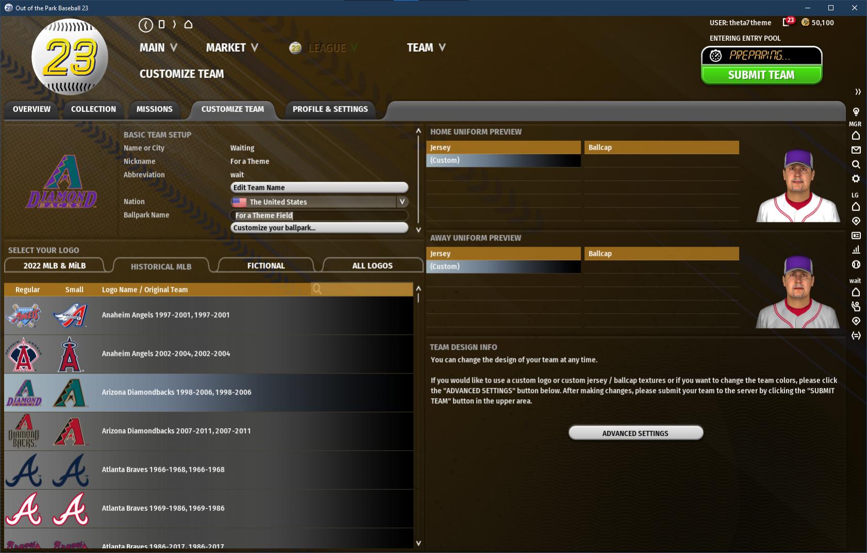867x553 pixels.
Task: Click the logo list scroll up arrow
Action: [x=418, y=288]
